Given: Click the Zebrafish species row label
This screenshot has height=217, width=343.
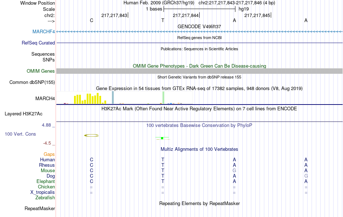Looking at the screenshot, I should click(45, 198).
